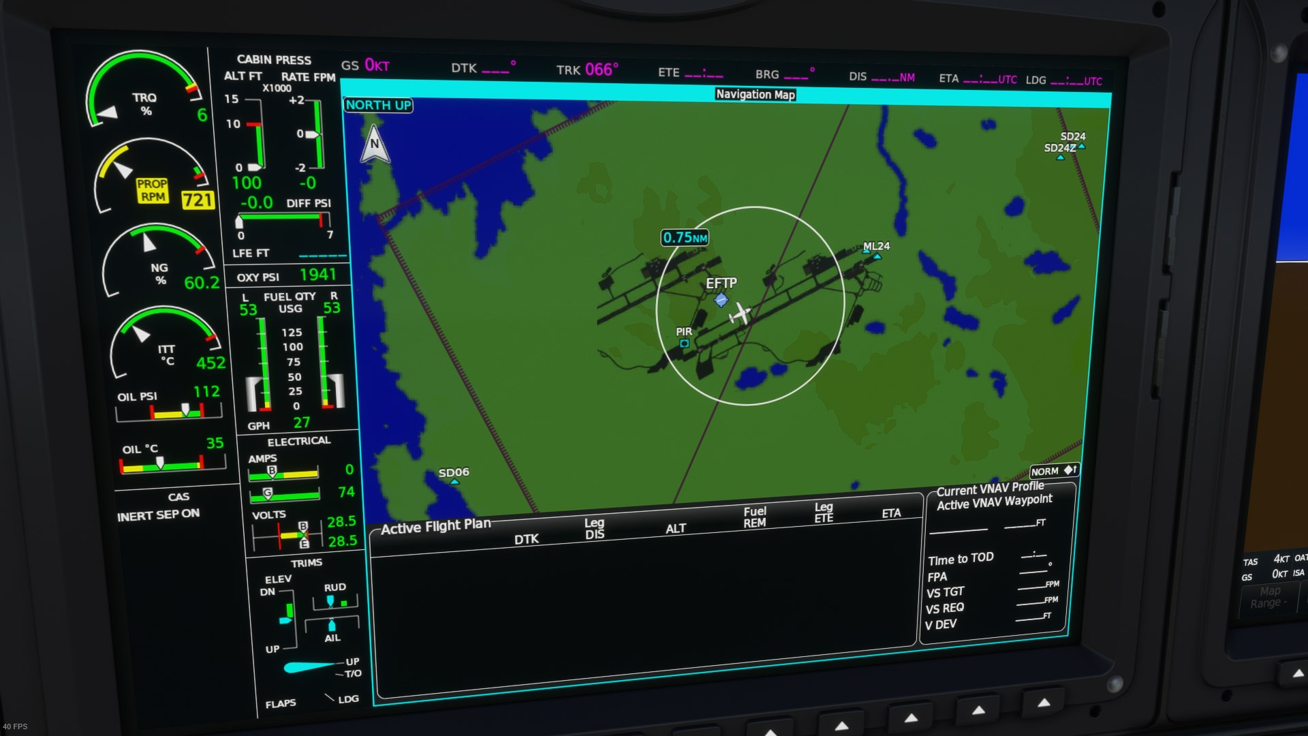1308x736 pixels.
Task: Click the INERT SEP ON CAS message
Action: [158, 515]
